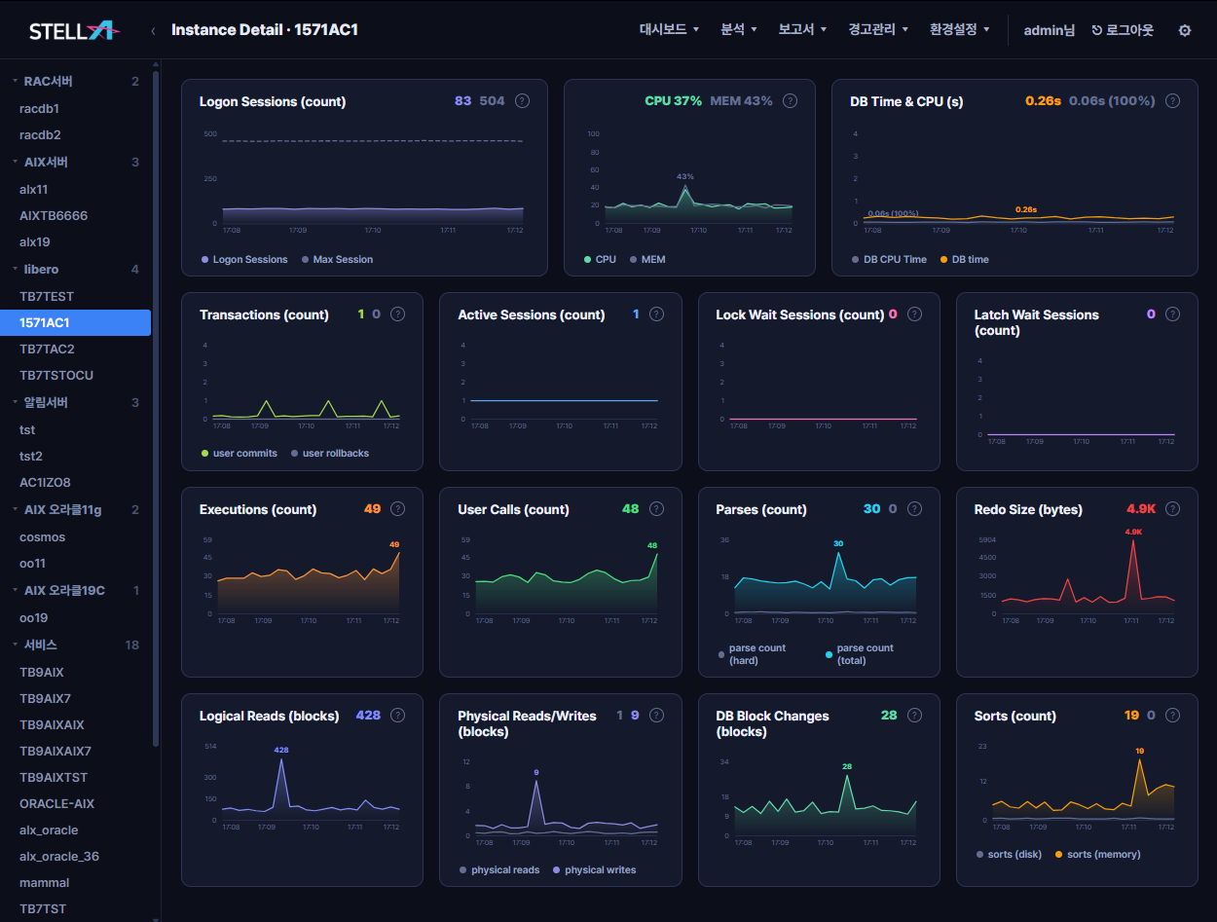Click the admin님 user label
This screenshot has width=1217, height=922.
1049,30
